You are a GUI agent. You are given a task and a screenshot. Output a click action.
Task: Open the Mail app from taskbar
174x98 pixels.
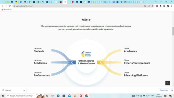pos(69,96)
